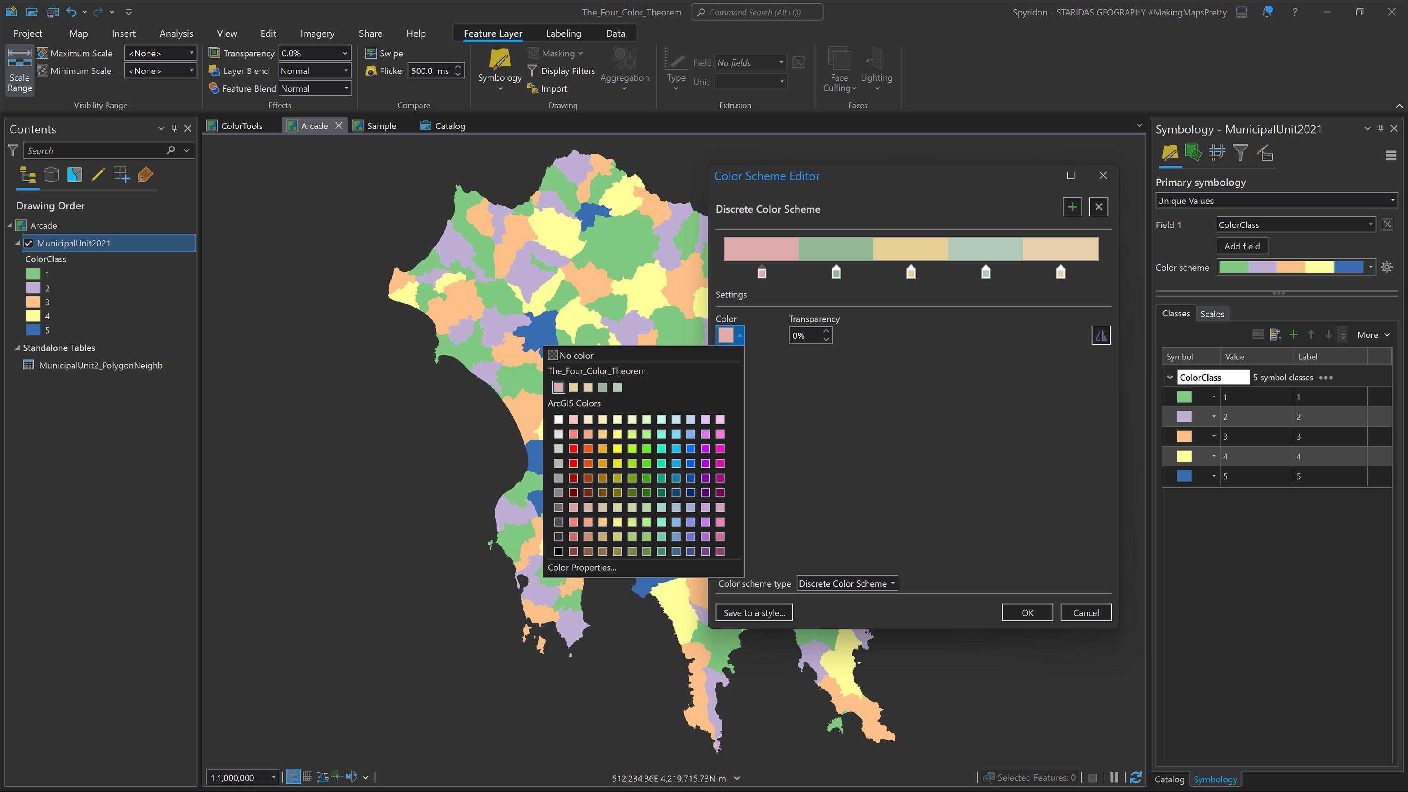1408x792 pixels.
Task: Switch to the Labeling ribbon tab
Action: click(564, 33)
